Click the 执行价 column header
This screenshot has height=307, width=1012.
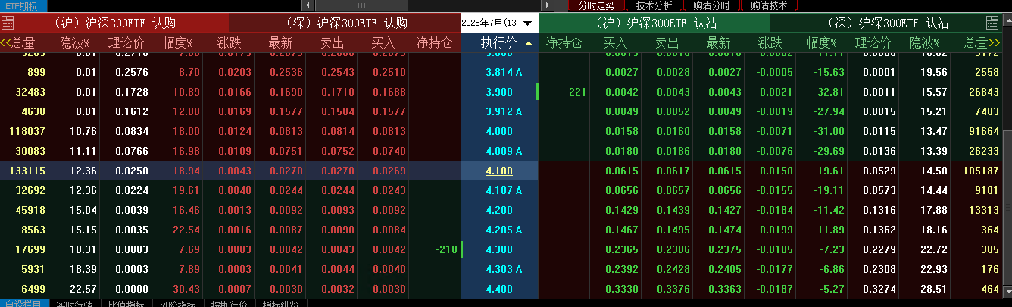[498, 43]
